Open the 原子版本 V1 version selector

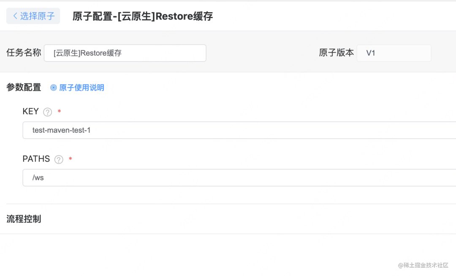[x=394, y=53]
